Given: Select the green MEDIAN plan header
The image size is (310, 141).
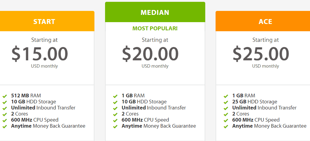Looking at the screenshot, I should point(155,12).
